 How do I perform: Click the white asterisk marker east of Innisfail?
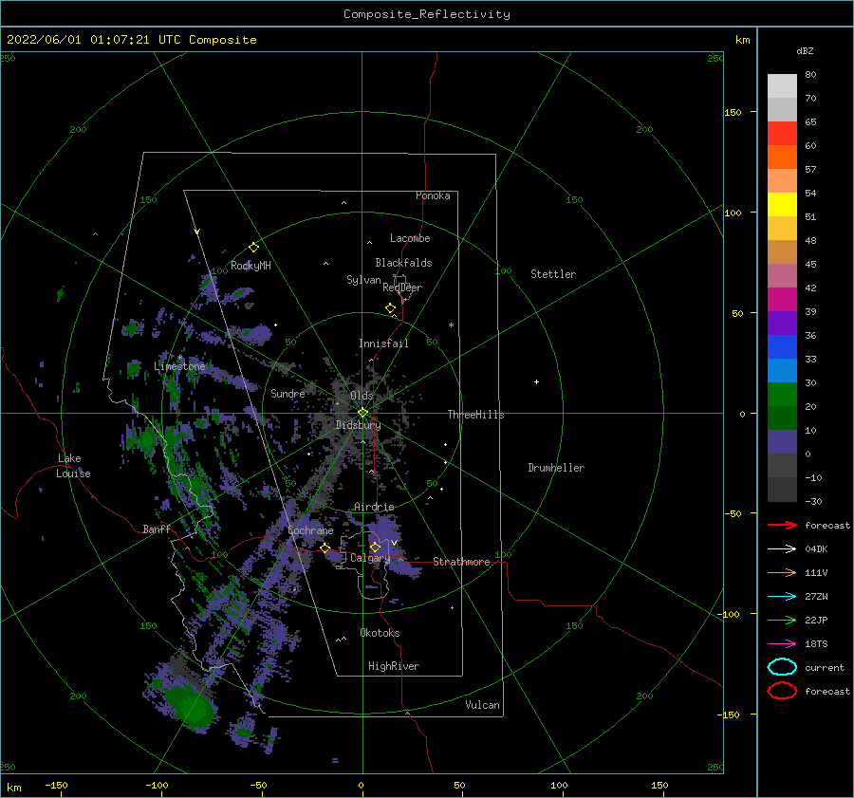(x=451, y=325)
